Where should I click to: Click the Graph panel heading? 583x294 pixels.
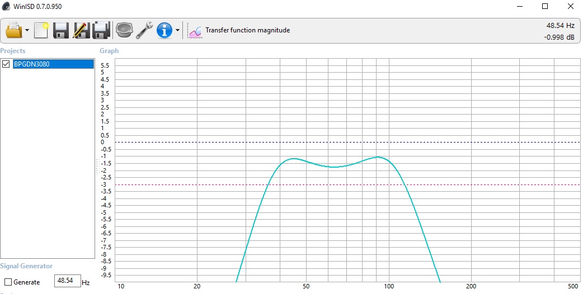[x=109, y=51]
